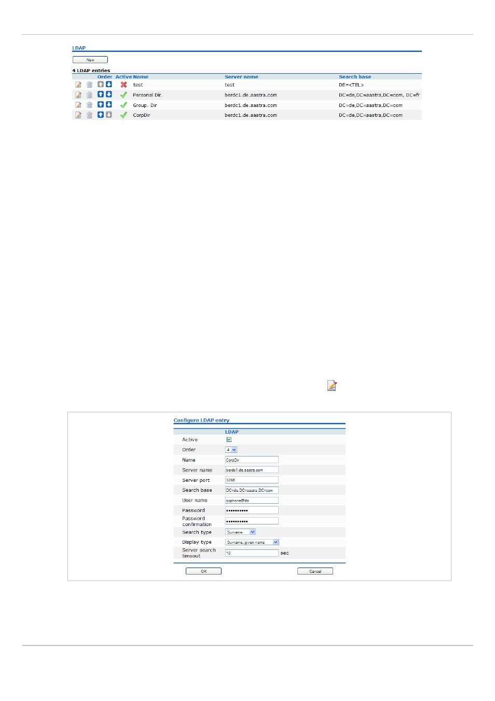Focus the Name field containing CorpDir
Image resolution: width=495 pixels, height=701 pixels.
252,460
